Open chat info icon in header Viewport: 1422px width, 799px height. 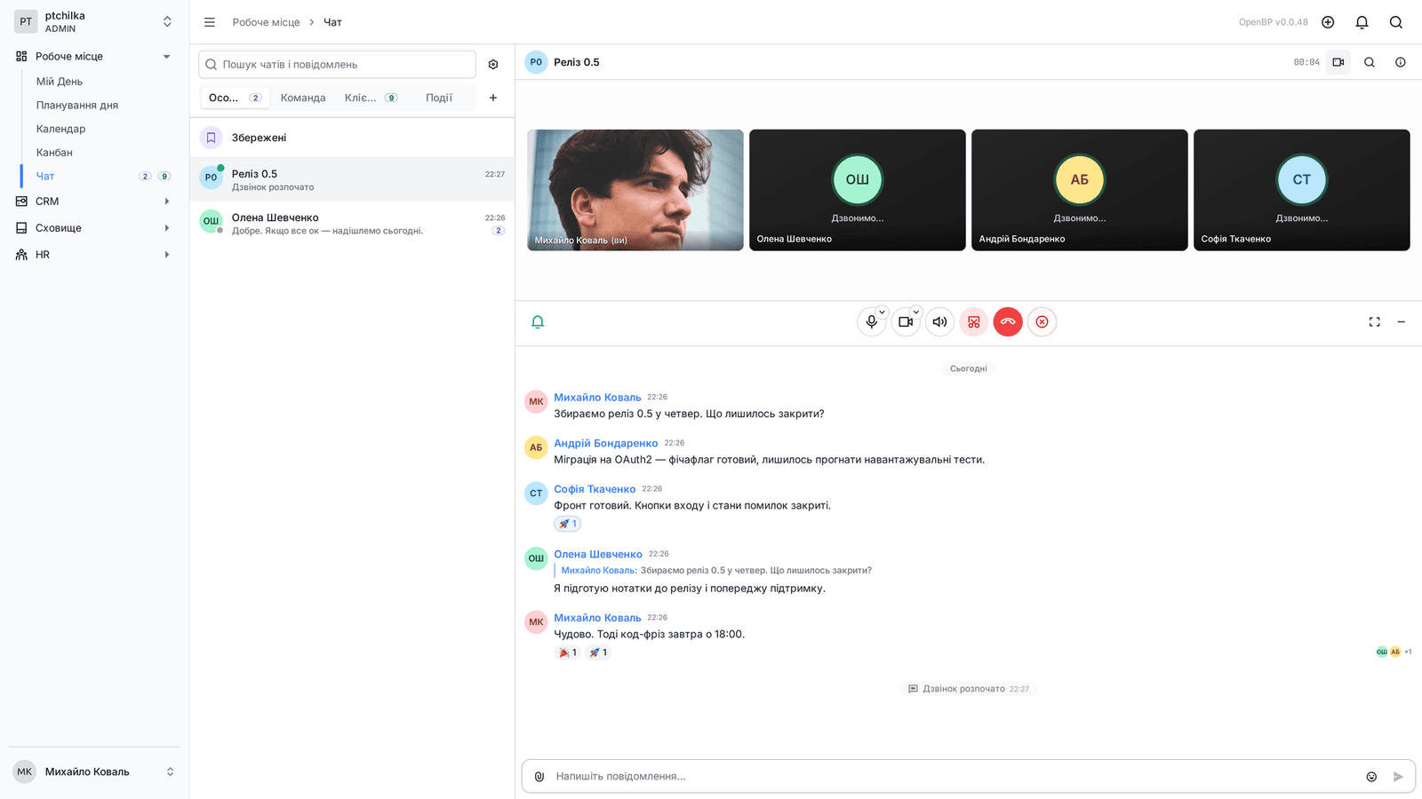[1400, 62]
